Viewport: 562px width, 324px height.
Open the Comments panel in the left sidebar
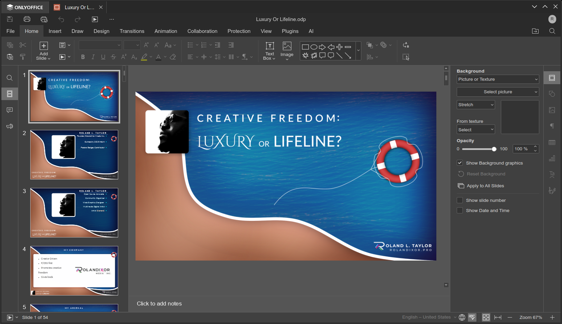point(10,110)
